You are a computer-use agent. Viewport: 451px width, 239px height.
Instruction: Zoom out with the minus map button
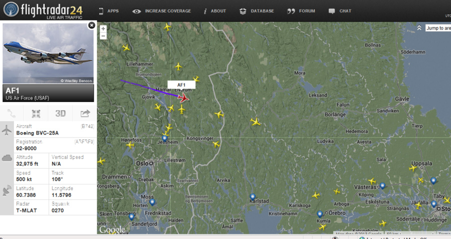103,36
